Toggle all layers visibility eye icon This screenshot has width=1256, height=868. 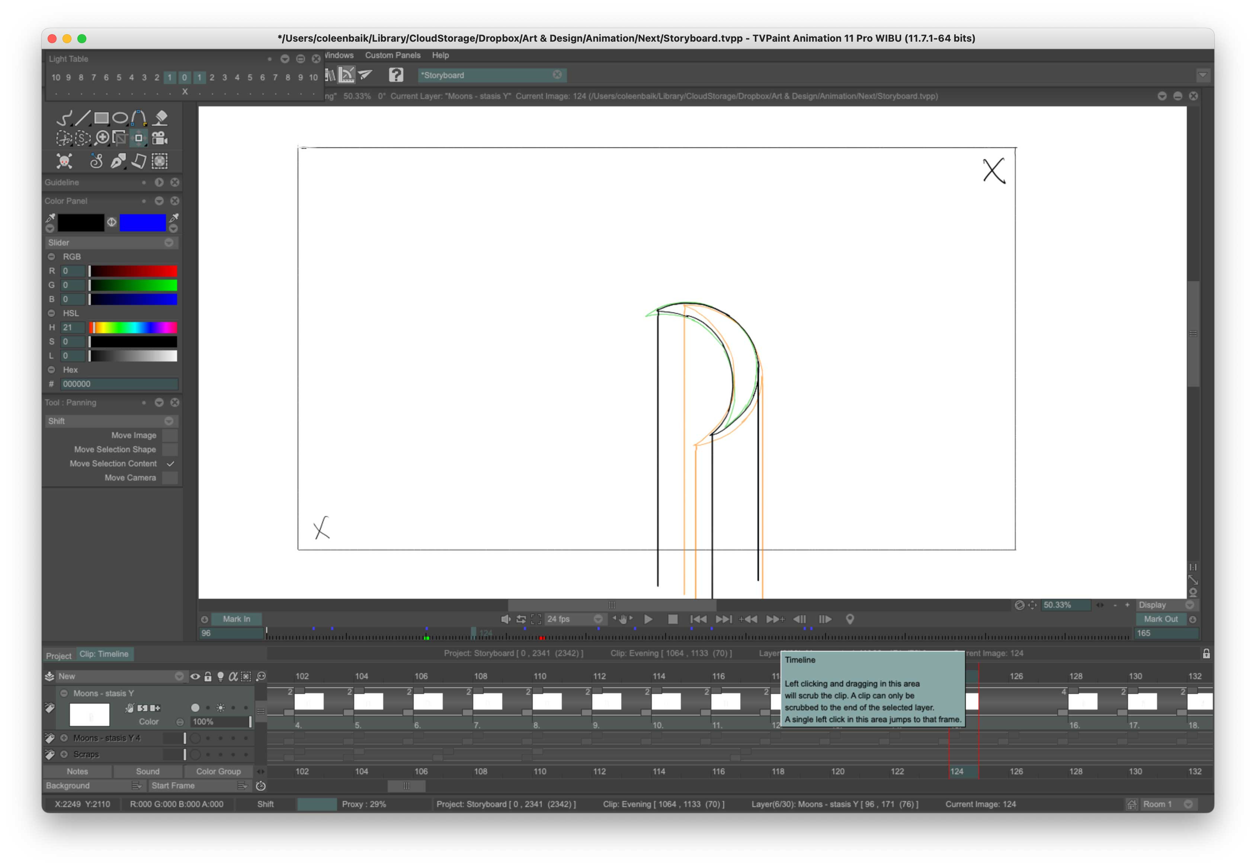pyautogui.click(x=195, y=676)
